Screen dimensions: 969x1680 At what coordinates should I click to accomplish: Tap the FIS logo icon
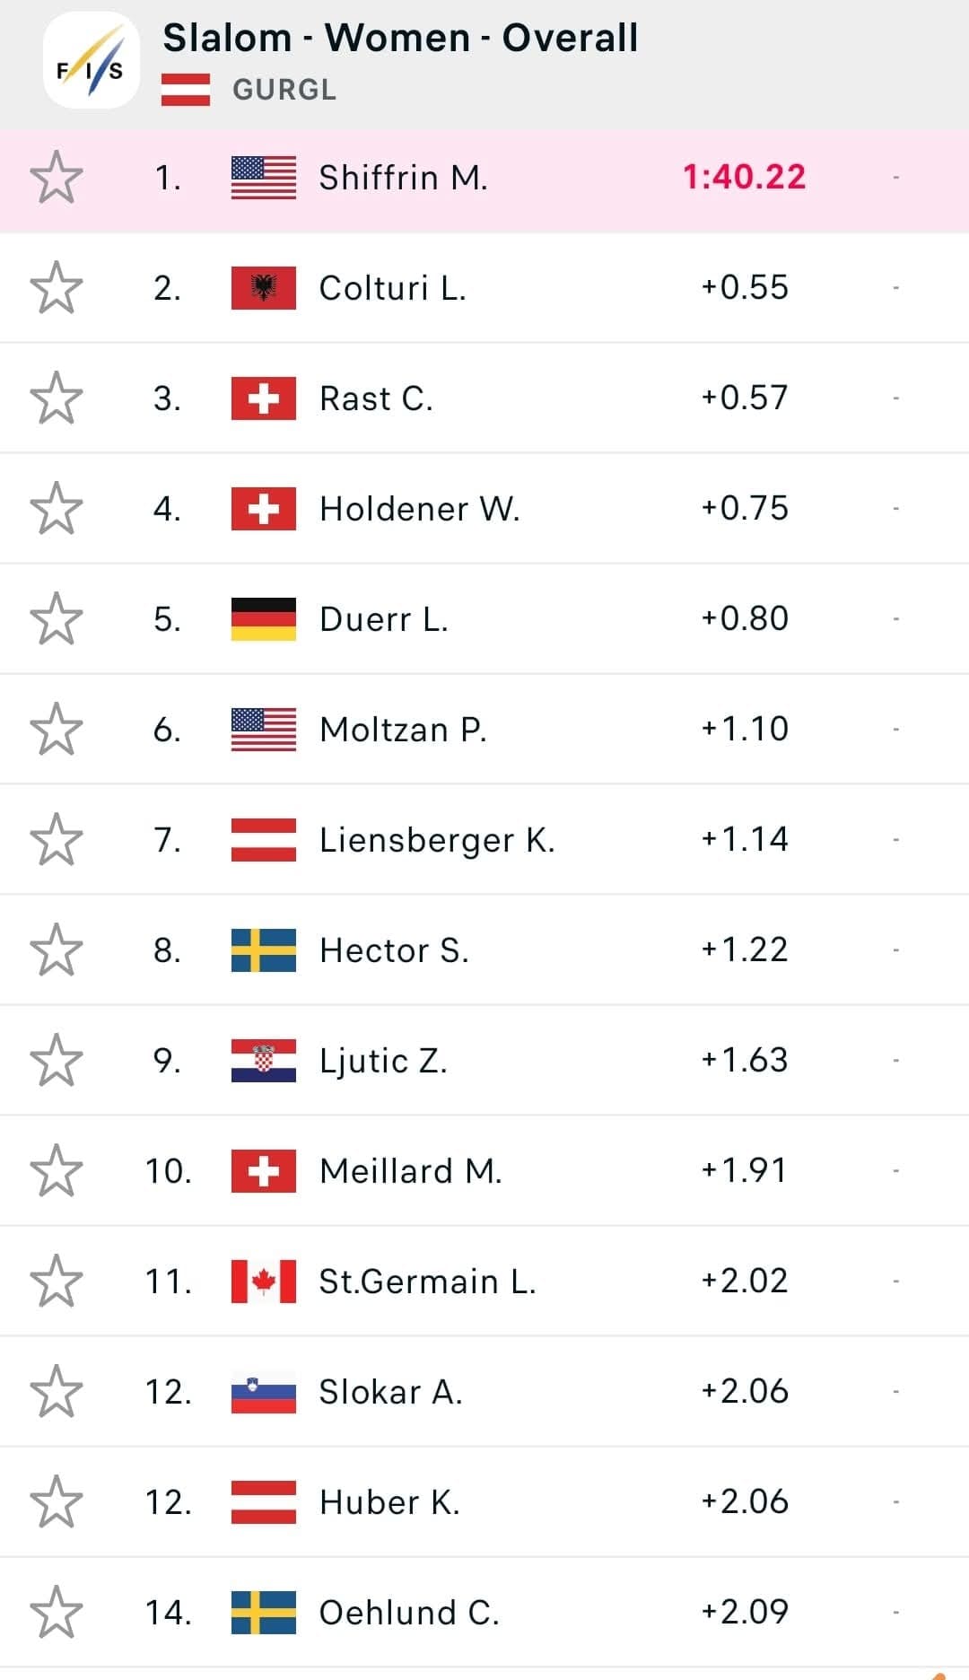[x=91, y=61]
